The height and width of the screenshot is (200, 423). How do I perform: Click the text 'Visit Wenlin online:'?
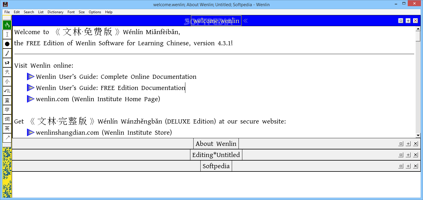coord(44,66)
